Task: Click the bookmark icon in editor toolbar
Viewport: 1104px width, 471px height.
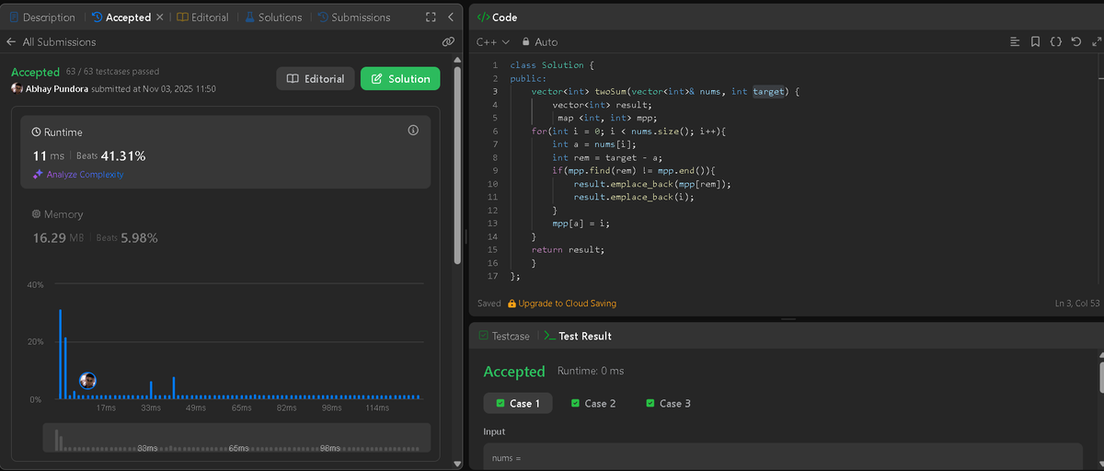Action: [1035, 42]
